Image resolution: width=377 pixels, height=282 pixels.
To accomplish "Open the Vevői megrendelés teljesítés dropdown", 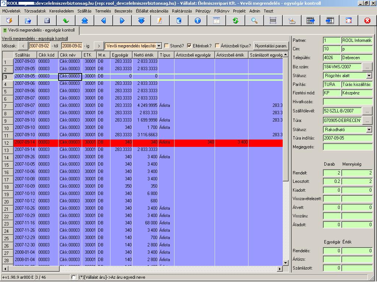I will pyautogui.click(x=133, y=46).
